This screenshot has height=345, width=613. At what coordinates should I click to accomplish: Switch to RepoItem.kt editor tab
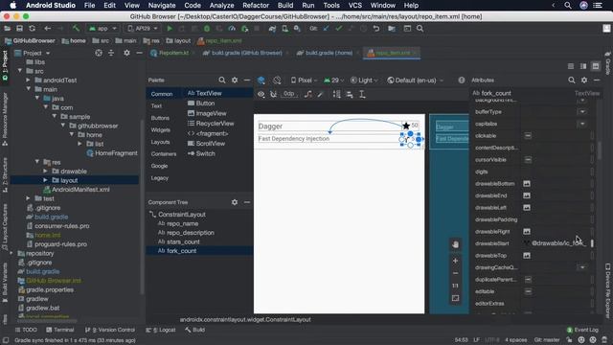click(x=172, y=53)
